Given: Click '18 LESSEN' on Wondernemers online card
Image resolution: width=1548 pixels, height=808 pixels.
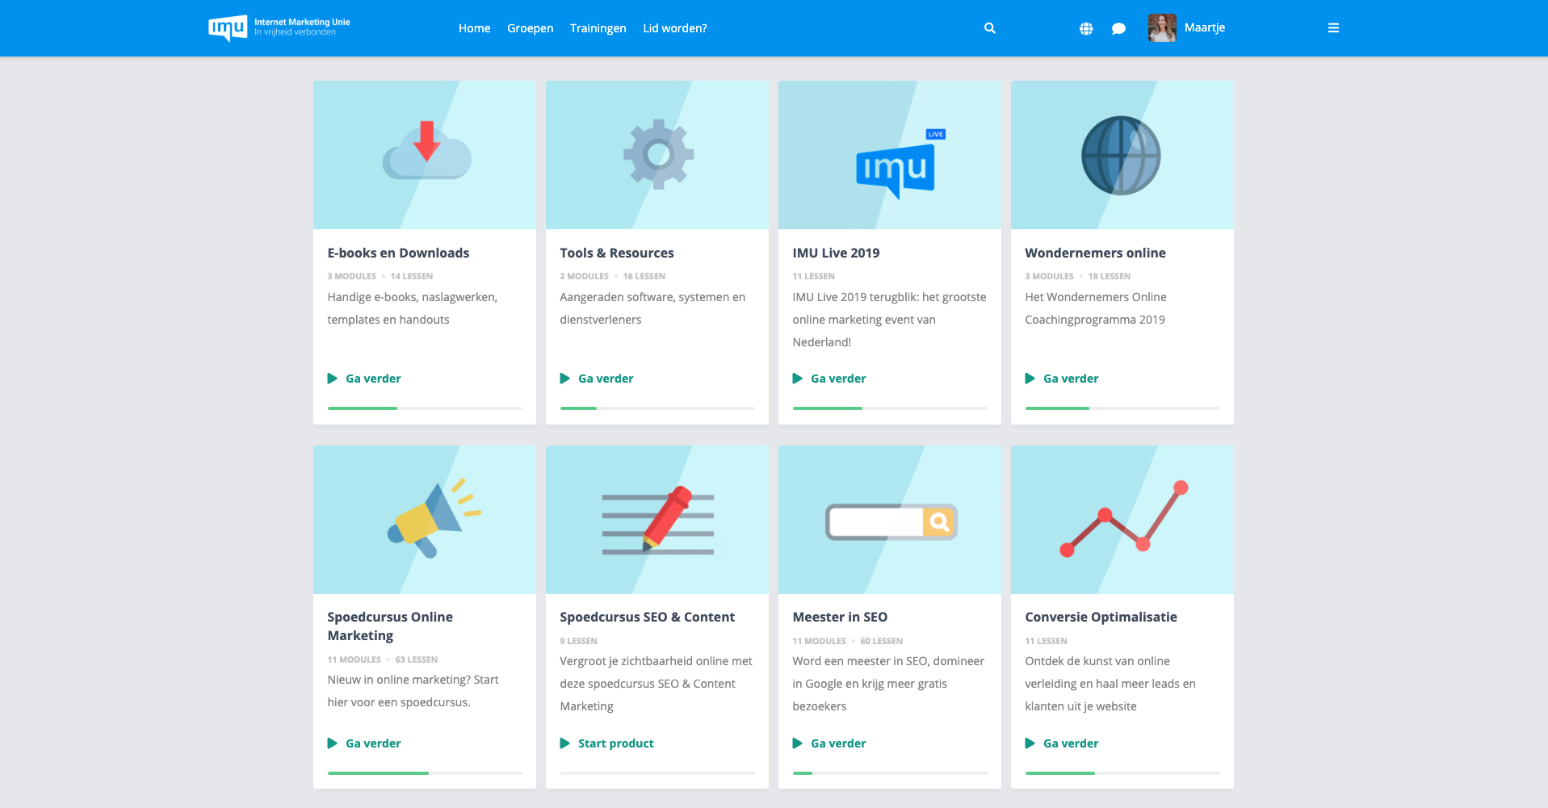Looking at the screenshot, I should (x=1109, y=276).
